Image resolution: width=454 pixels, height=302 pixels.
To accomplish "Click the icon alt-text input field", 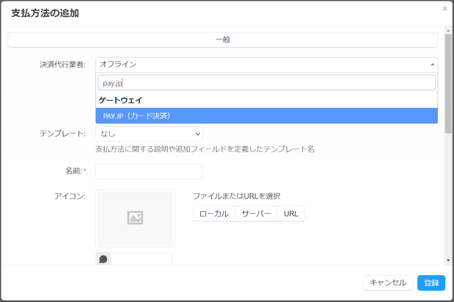I will [141, 259].
